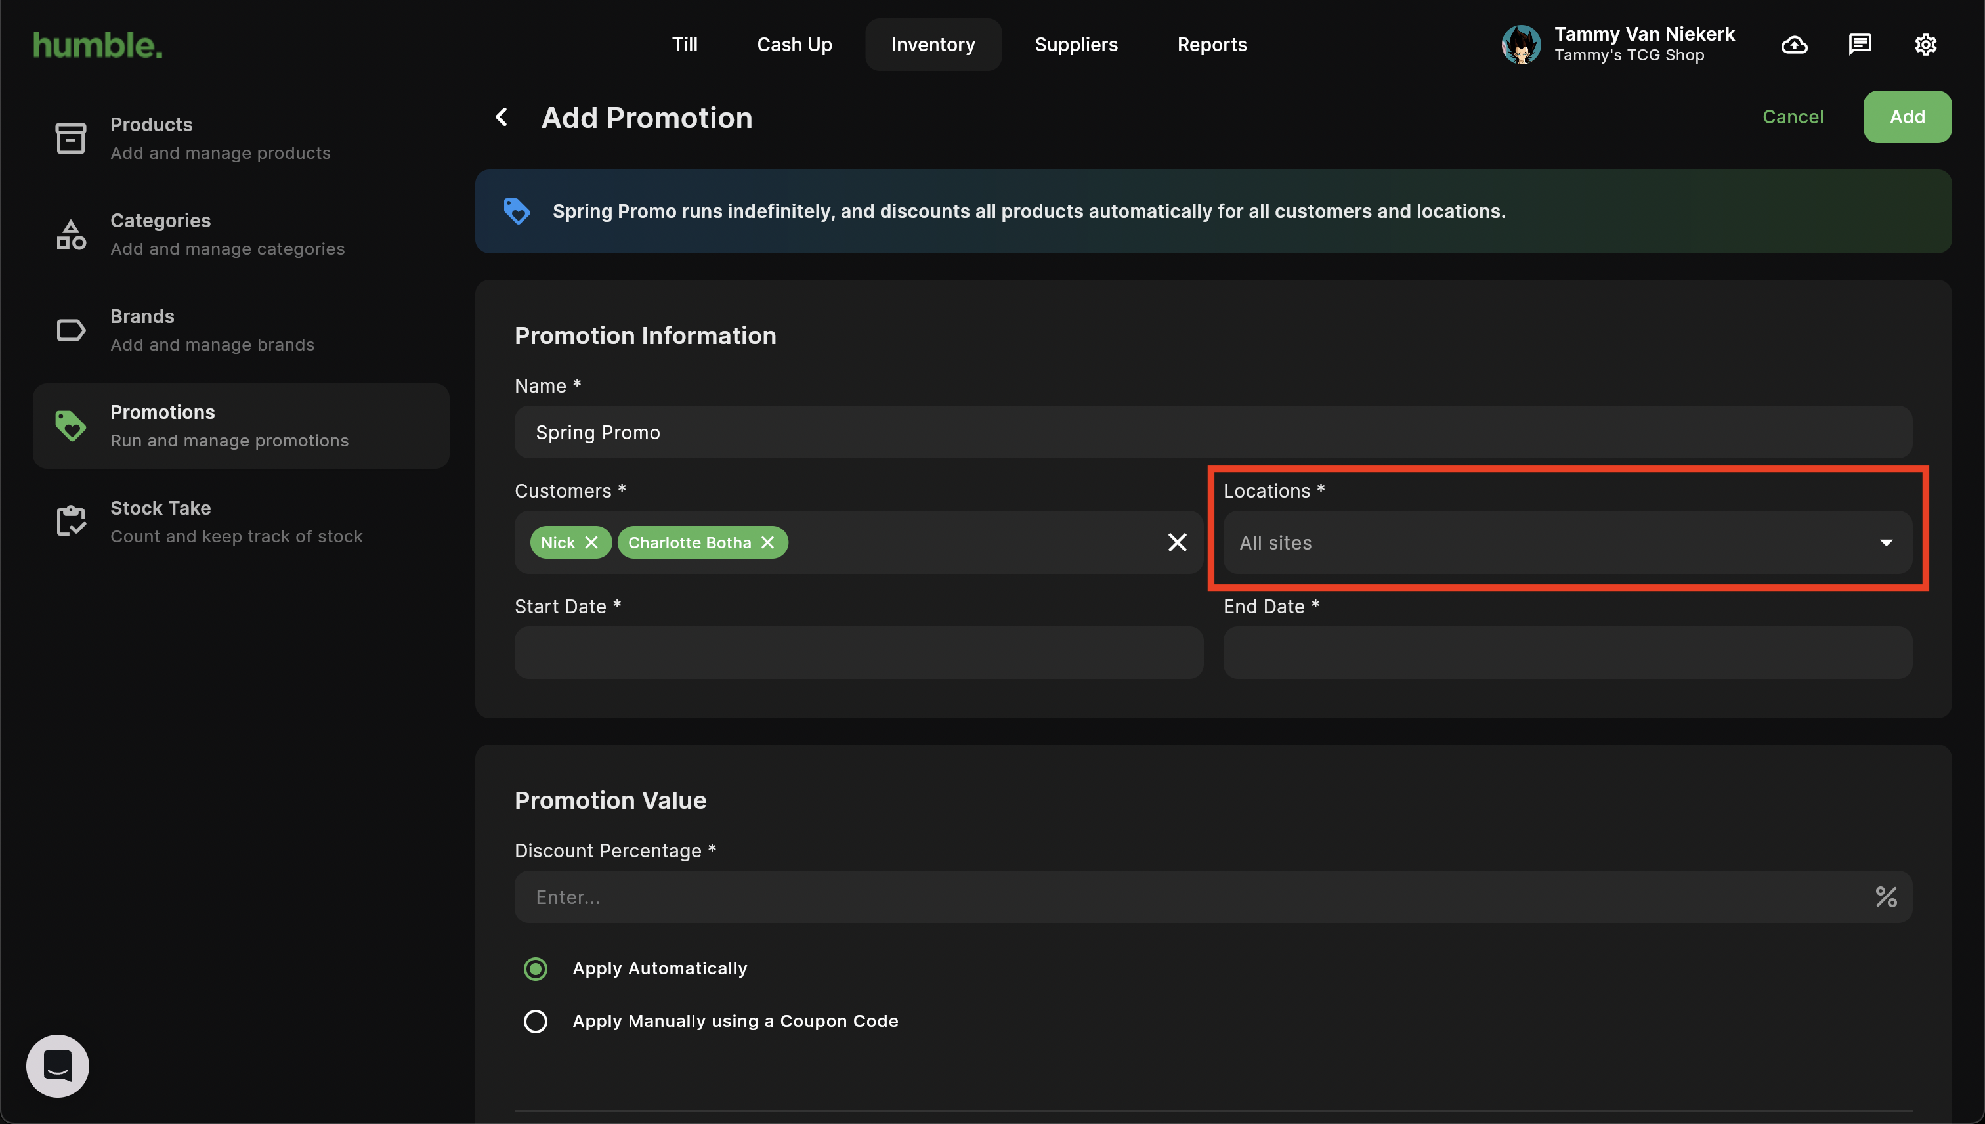
Task: Select Apply Manually using a Coupon Code
Action: click(x=536, y=1022)
